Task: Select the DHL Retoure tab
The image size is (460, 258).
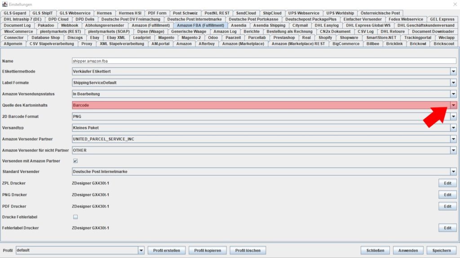Action: 393,32
